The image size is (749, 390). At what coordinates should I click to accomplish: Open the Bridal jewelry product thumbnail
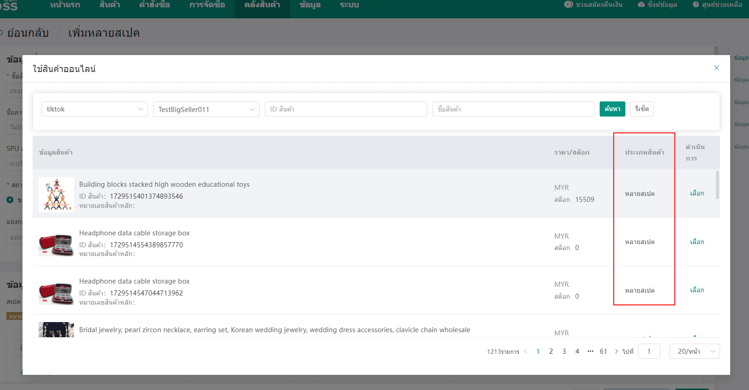click(56, 330)
